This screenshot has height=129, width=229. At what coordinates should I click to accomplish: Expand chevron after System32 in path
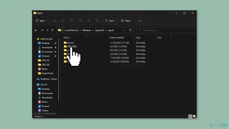[x=106, y=30]
